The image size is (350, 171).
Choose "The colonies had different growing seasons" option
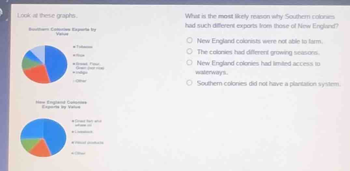click(x=189, y=52)
